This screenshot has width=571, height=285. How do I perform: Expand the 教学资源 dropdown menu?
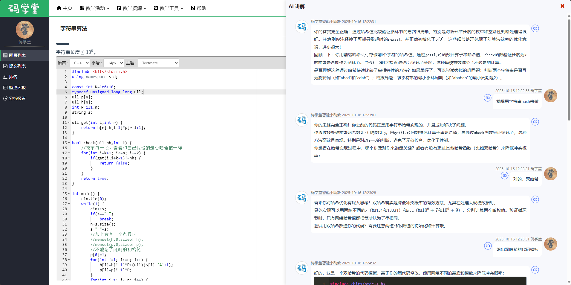coord(131,8)
